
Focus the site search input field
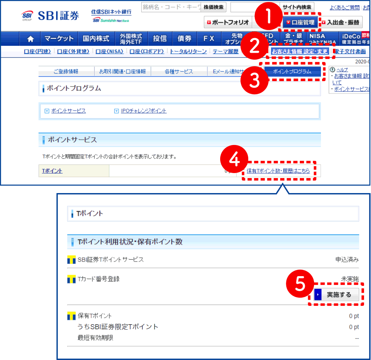point(255,7)
